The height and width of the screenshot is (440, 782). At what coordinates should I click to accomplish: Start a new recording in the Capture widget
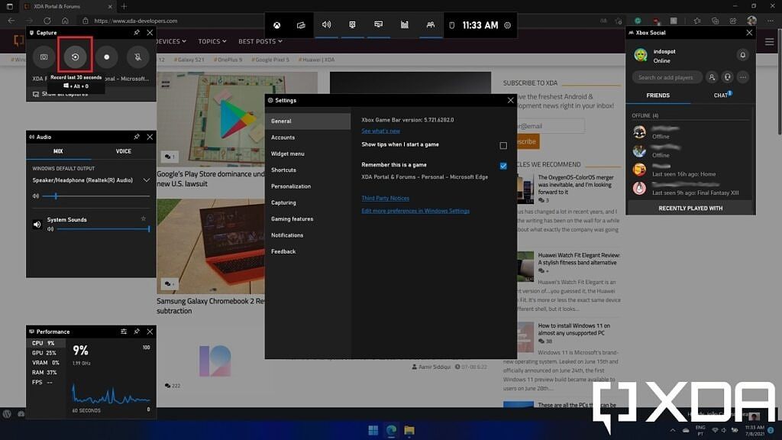[106, 57]
